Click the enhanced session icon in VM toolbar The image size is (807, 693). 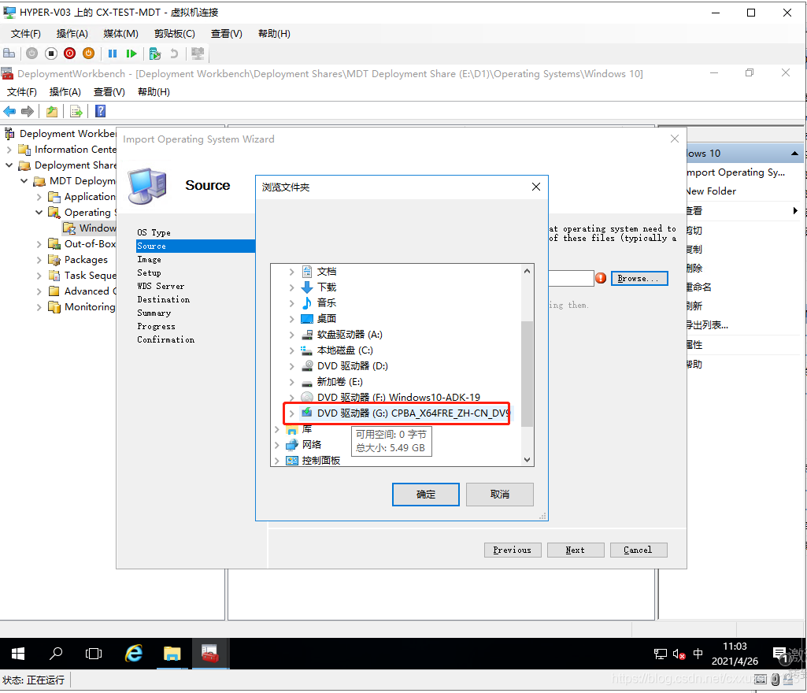(198, 54)
